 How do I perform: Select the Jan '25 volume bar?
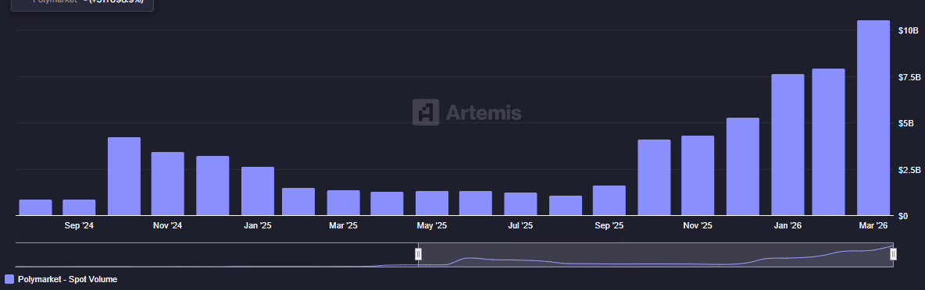coord(258,191)
